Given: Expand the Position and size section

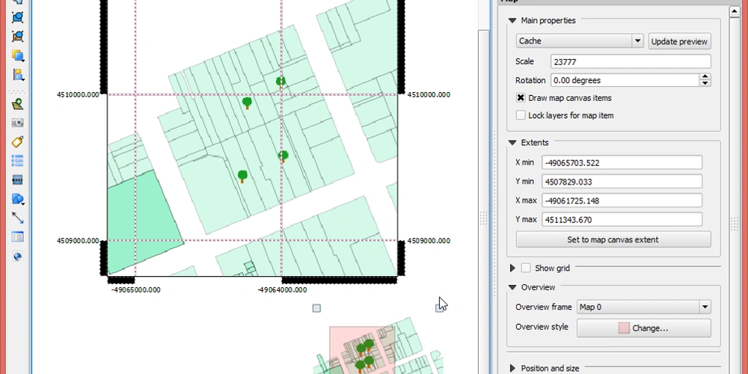Looking at the screenshot, I should [x=512, y=368].
